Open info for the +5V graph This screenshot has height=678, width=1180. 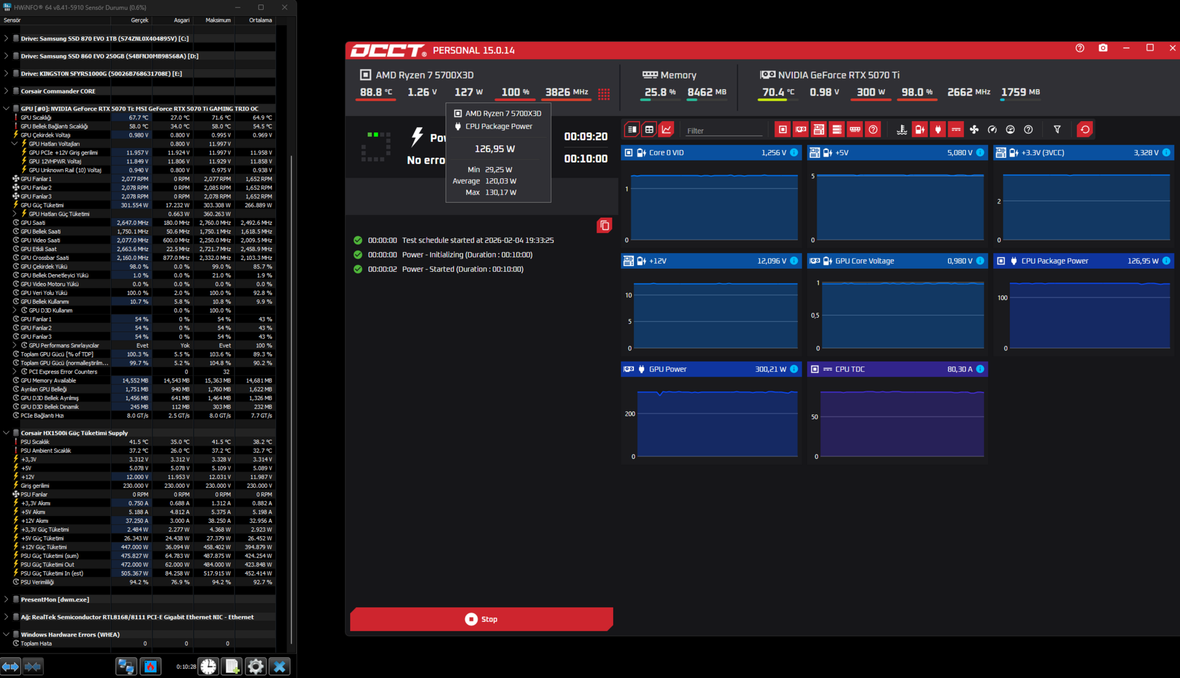coord(980,153)
